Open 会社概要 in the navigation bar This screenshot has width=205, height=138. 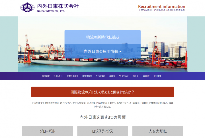157,76
